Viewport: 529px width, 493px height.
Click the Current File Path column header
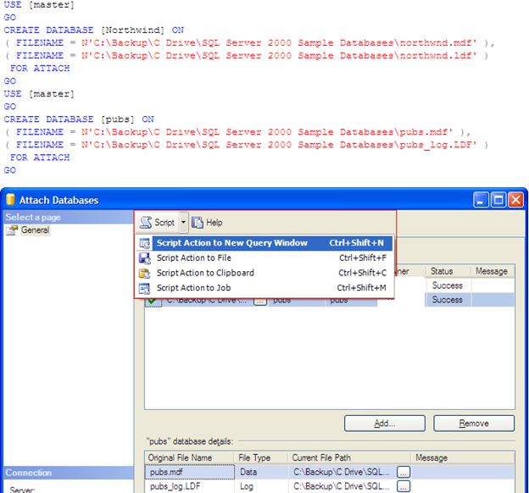[349, 457]
